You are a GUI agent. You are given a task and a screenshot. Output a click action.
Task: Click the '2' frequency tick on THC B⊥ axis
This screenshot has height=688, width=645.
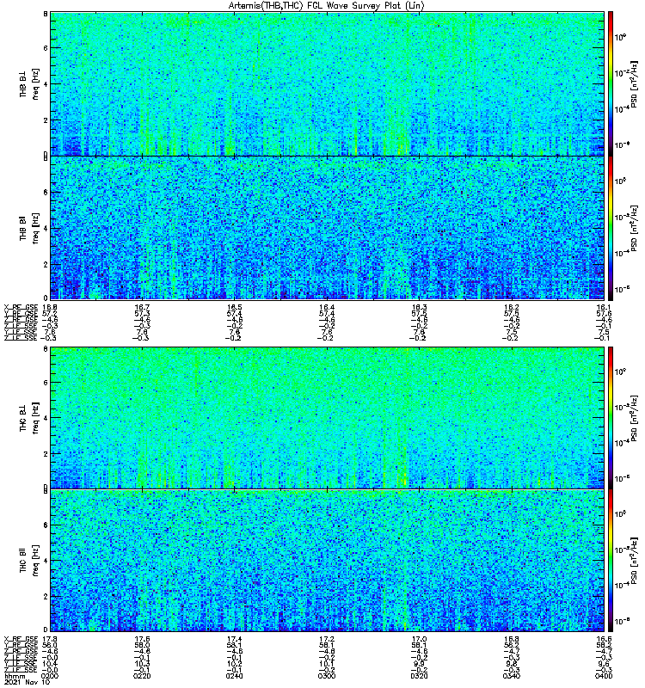[x=46, y=454]
